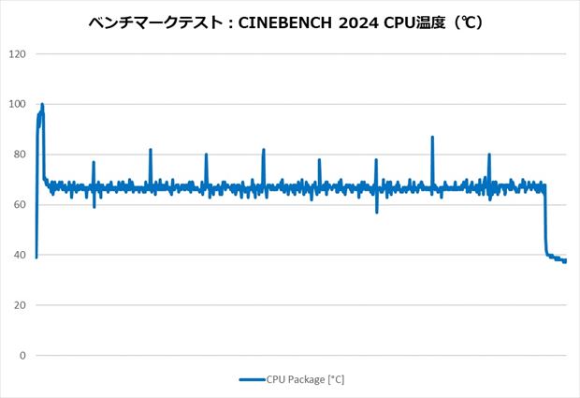Click the 20 y-axis label
This screenshot has width=580, height=398.
(20, 305)
